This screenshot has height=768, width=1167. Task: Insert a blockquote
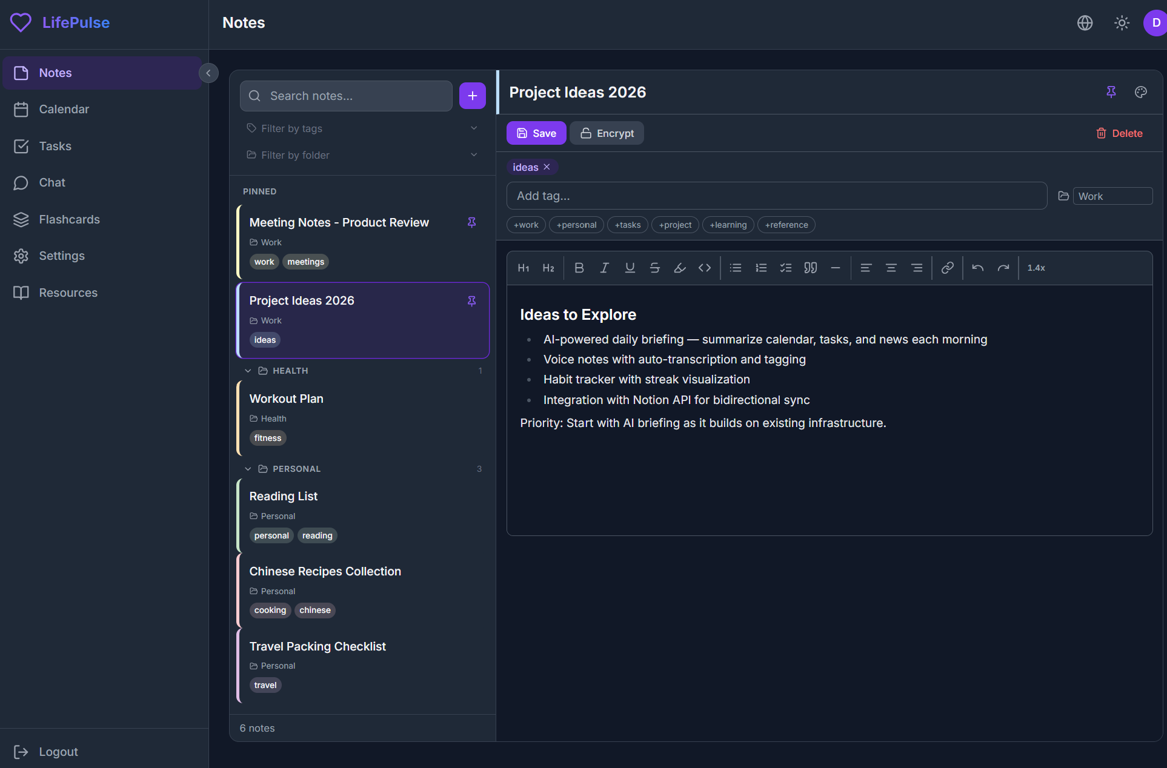pyautogui.click(x=811, y=268)
